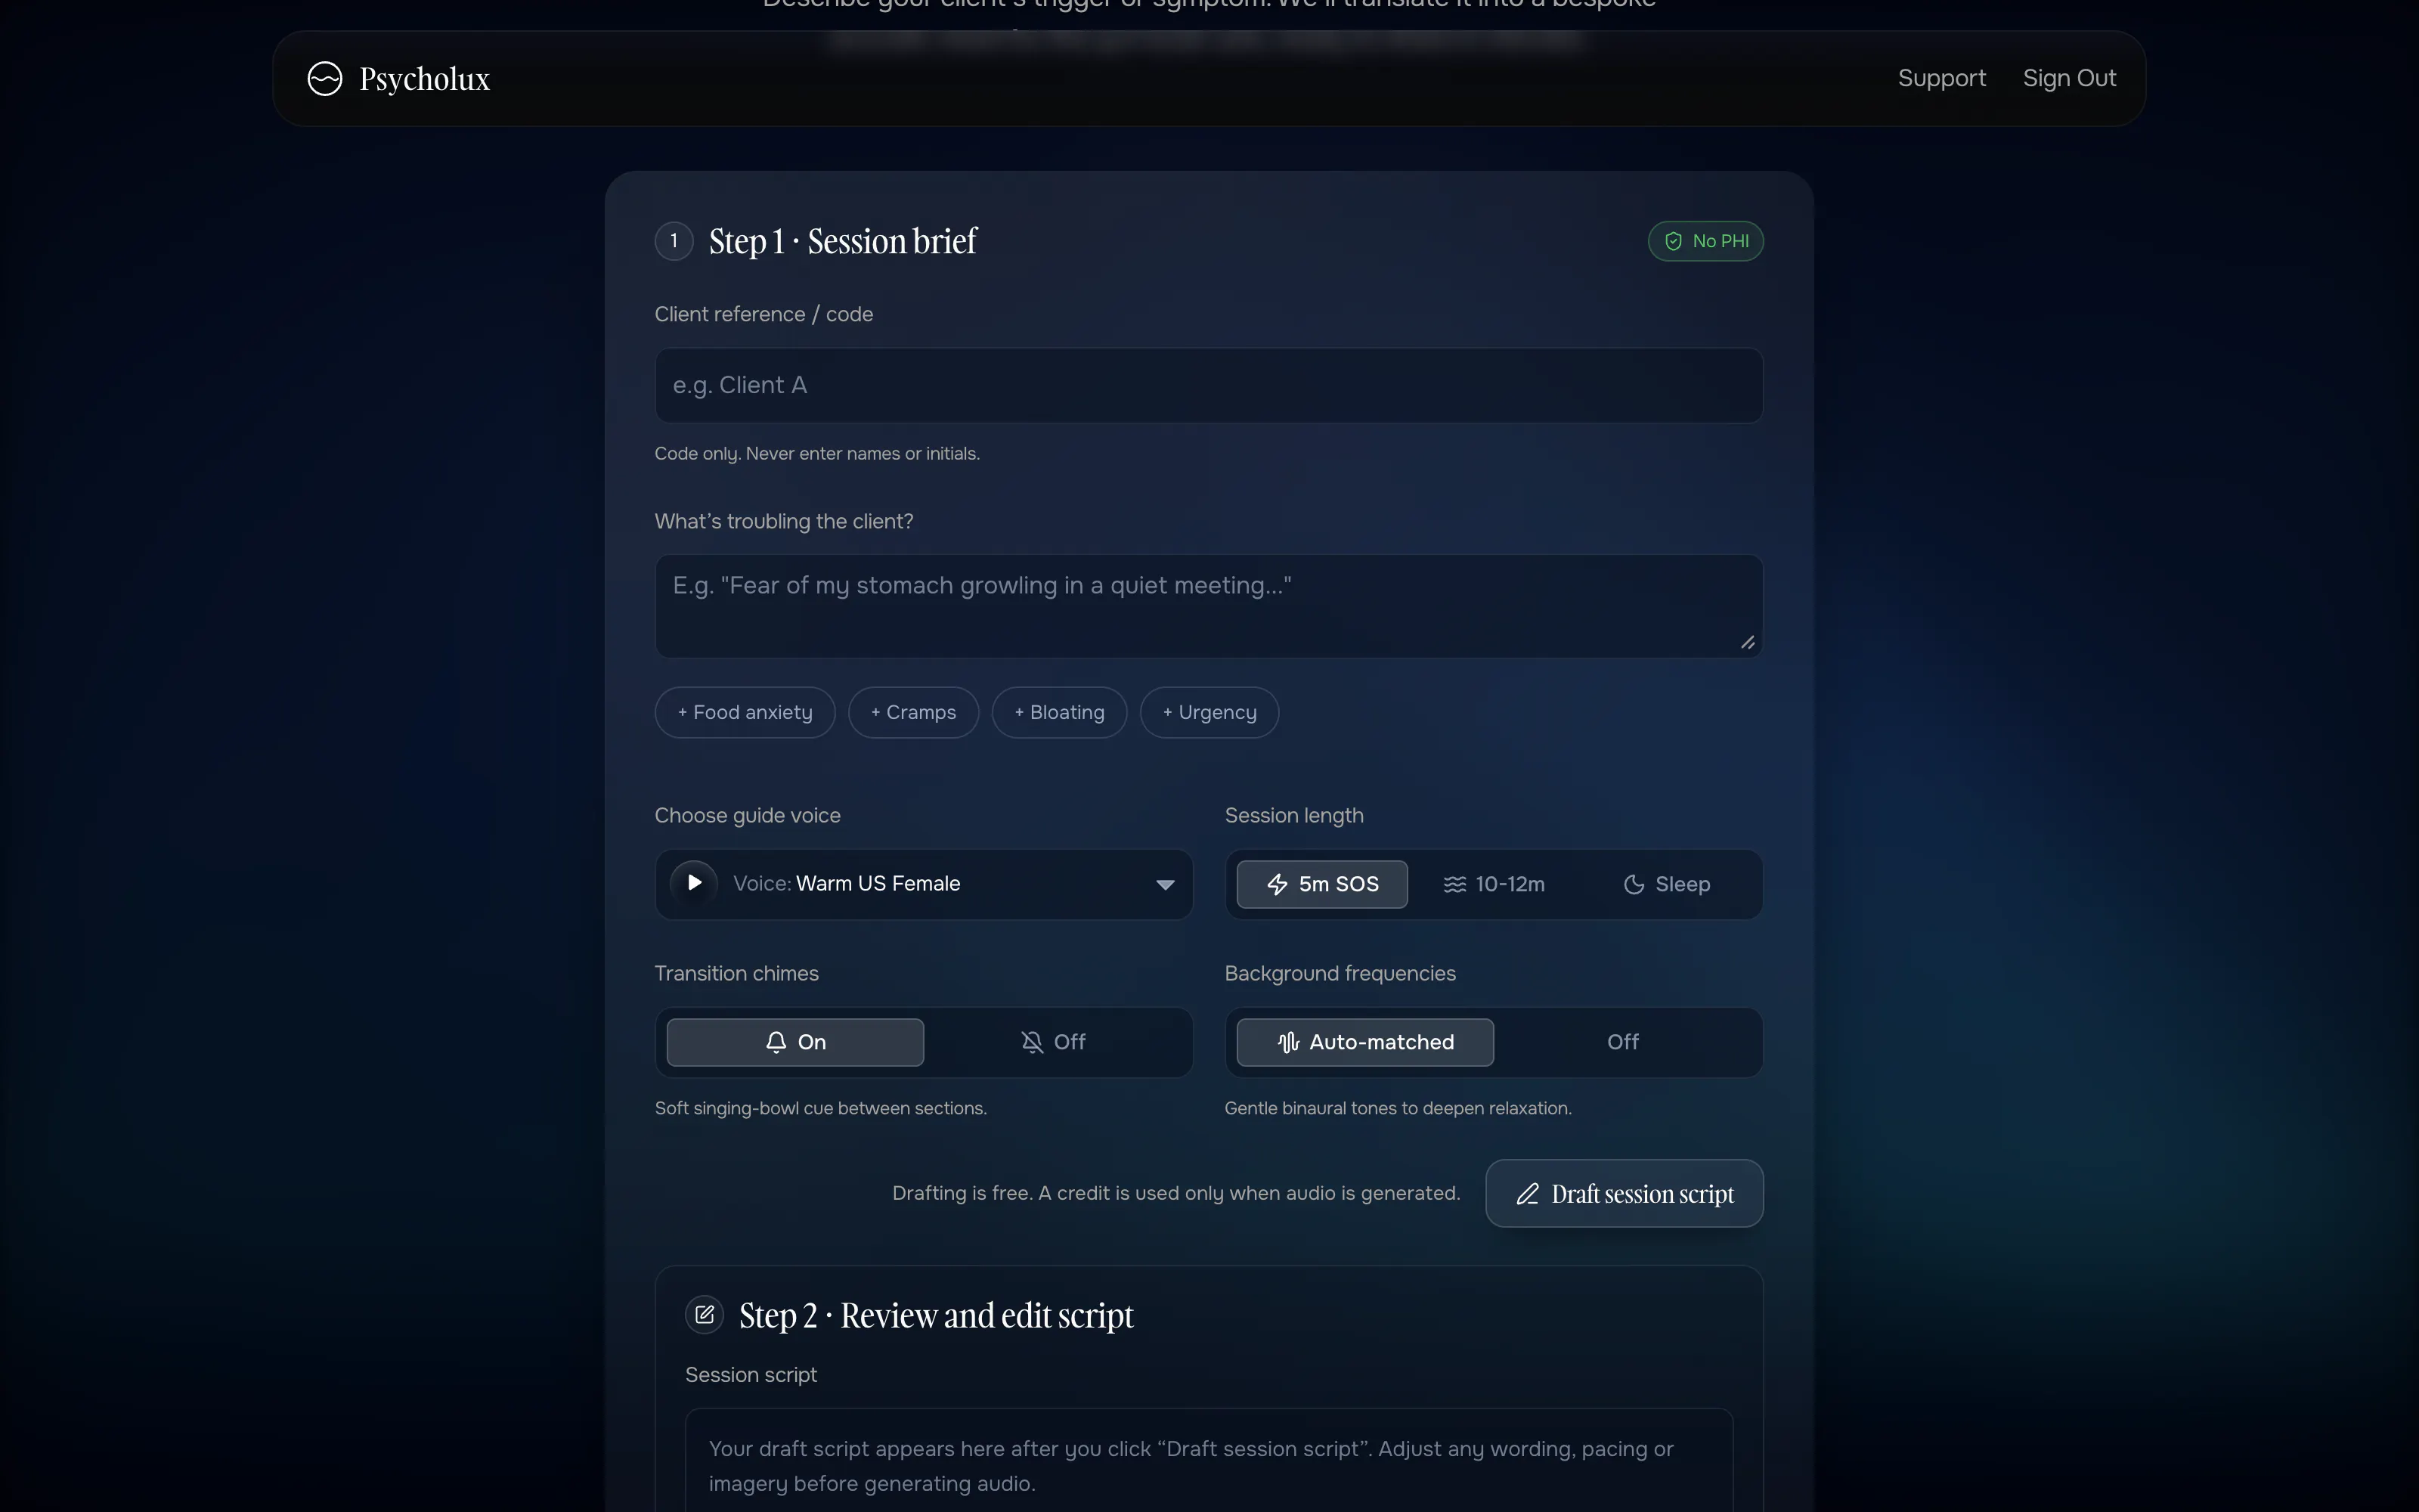Click the Warm US Female voice text
Viewport: 2419px width, 1512px height.
tap(878, 884)
